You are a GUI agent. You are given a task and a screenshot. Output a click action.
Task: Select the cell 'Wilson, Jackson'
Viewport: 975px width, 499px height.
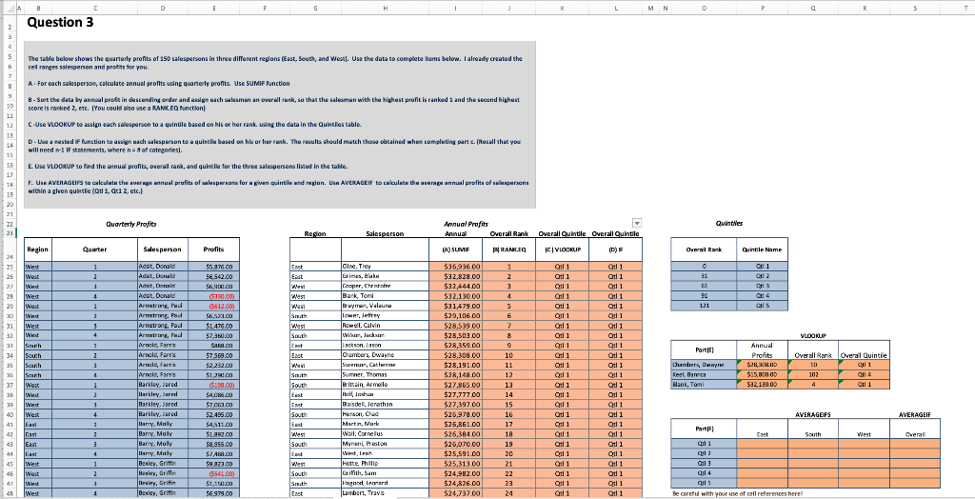(385, 335)
